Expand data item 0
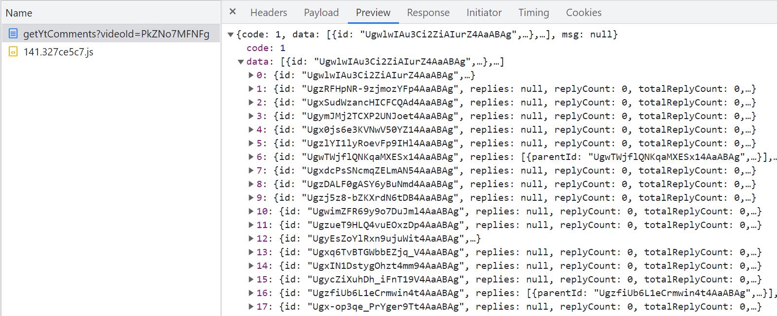777x316 pixels. [x=251, y=75]
